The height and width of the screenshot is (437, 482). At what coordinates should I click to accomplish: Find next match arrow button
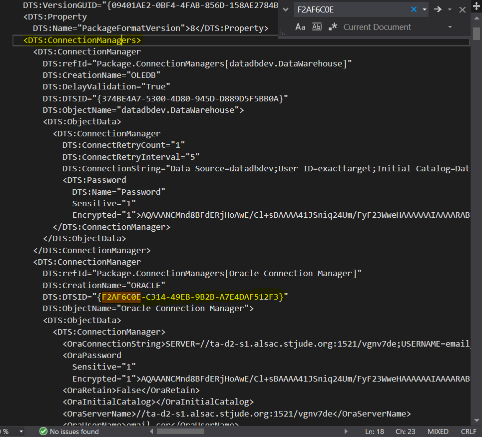coord(438,9)
